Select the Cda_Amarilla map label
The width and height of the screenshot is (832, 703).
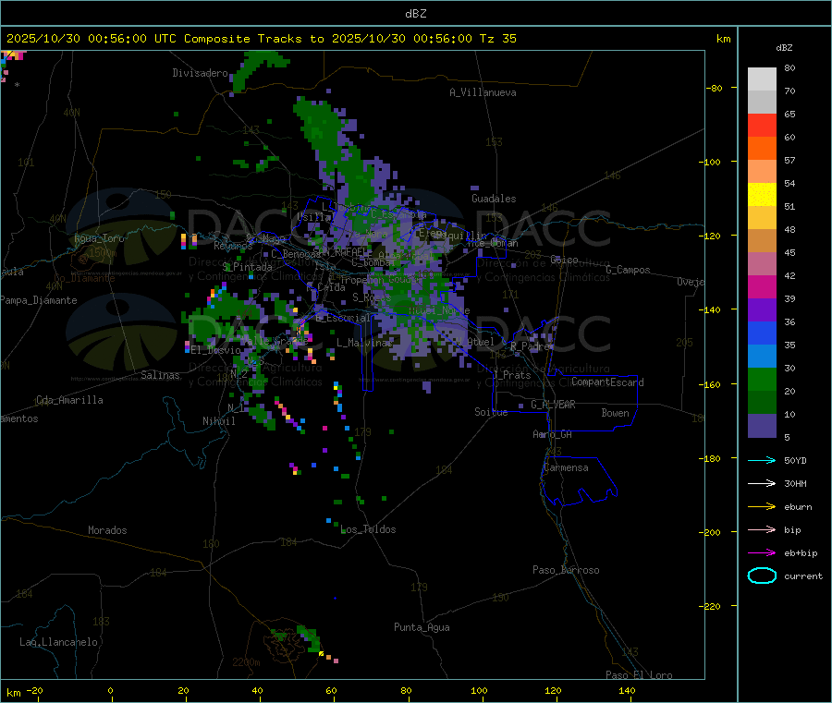pos(69,400)
